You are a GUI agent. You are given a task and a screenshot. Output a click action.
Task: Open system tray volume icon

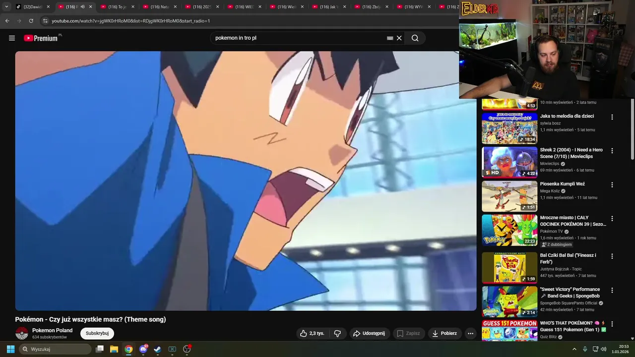[604, 349]
